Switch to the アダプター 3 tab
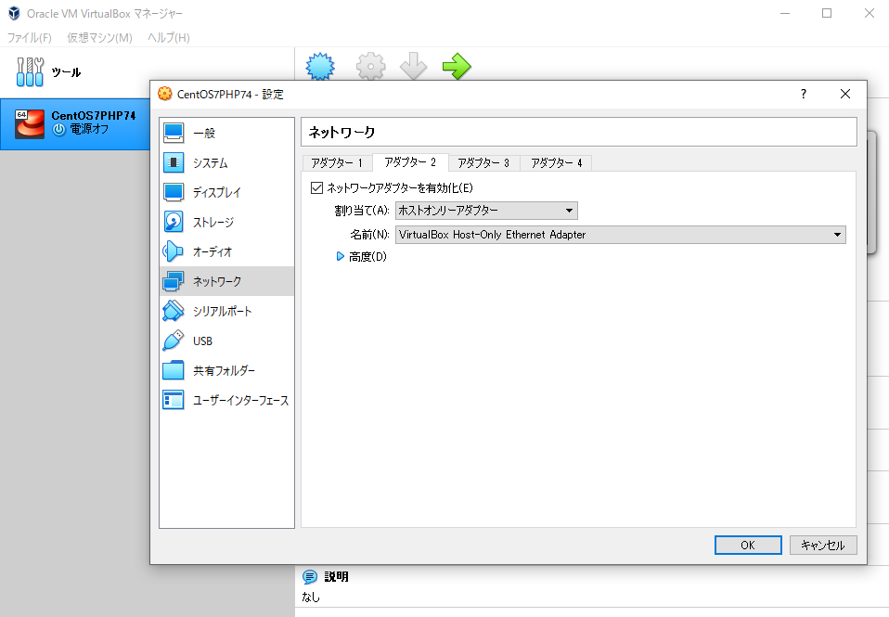The image size is (889, 617). pyautogui.click(x=483, y=162)
